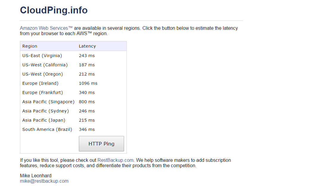Select the Asia Pacific (Japan) region label

(x=44, y=120)
